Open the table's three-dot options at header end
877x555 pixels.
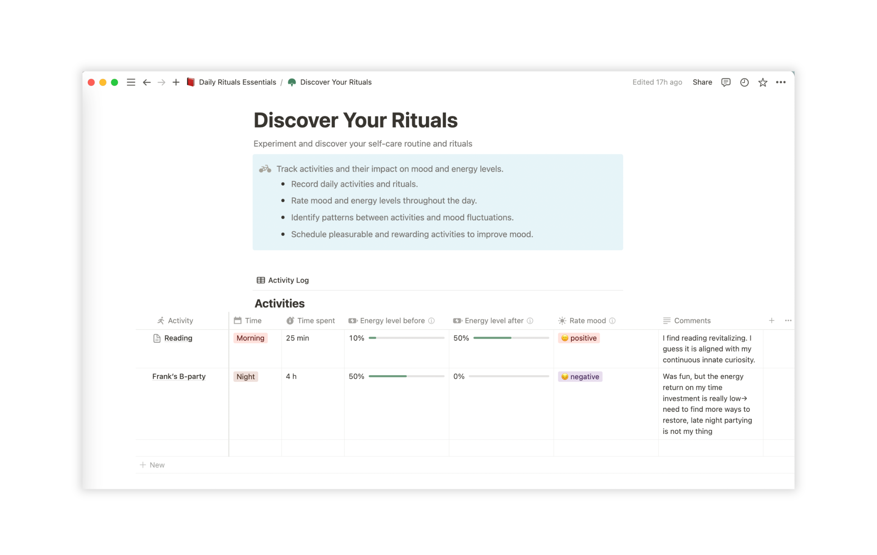(x=788, y=320)
